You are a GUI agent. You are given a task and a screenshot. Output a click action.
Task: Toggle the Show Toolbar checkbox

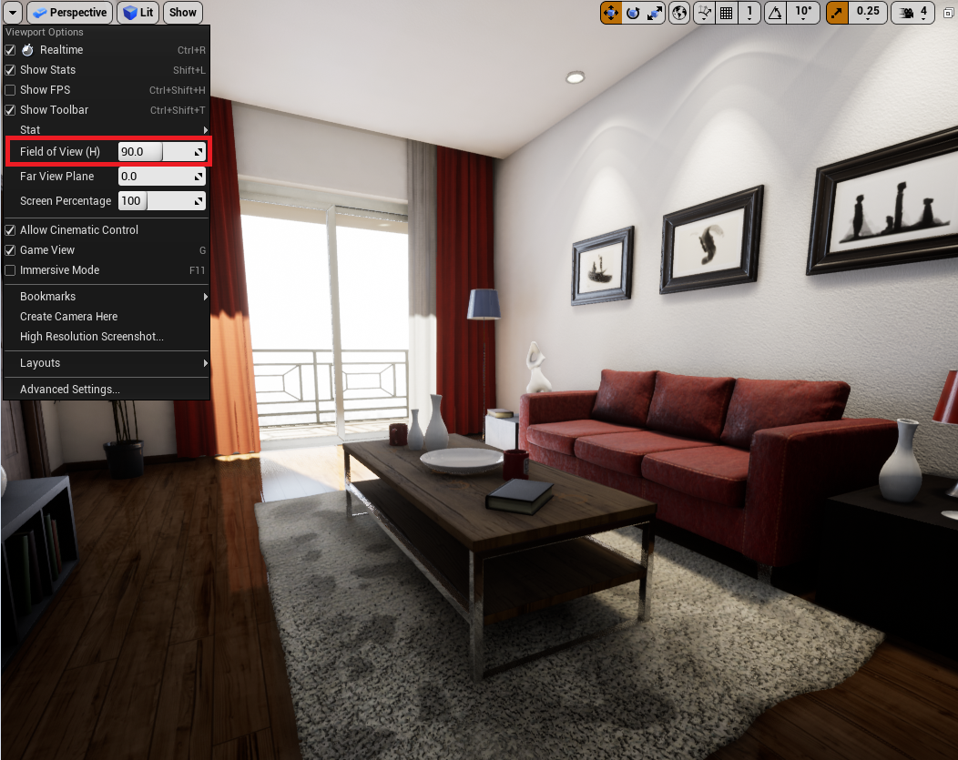click(10, 110)
